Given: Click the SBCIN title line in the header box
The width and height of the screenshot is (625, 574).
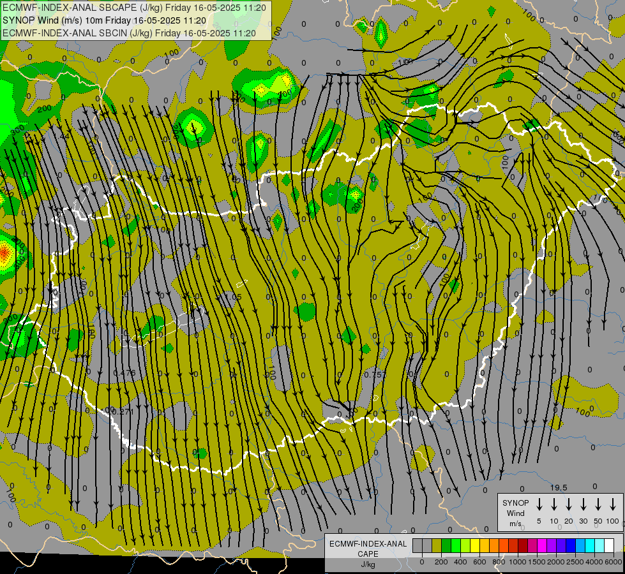Looking at the screenshot, I should point(129,33).
